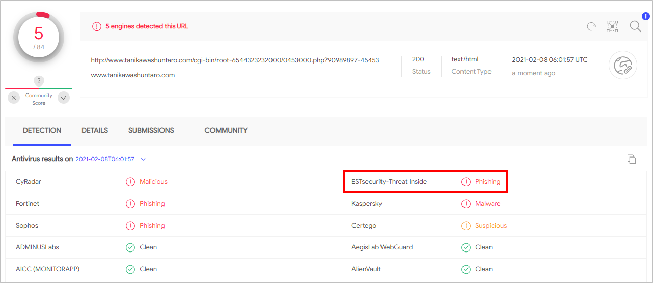Click the AegisLab WebGuard engine name
Image resolution: width=653 pixels, height=283 pixels.
[382, 247]
